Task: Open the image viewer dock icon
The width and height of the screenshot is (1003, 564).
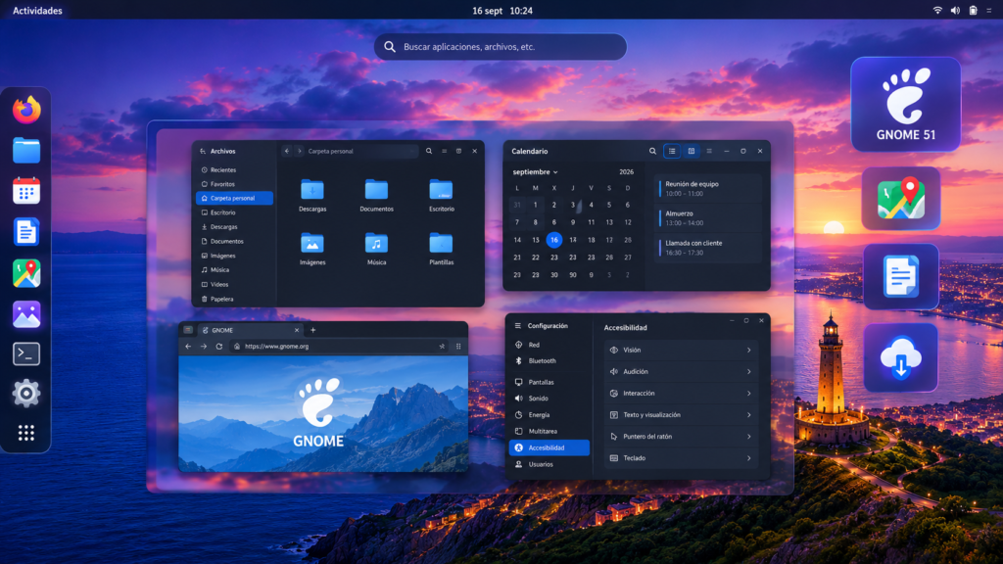Action: click(x=26, y=314)
